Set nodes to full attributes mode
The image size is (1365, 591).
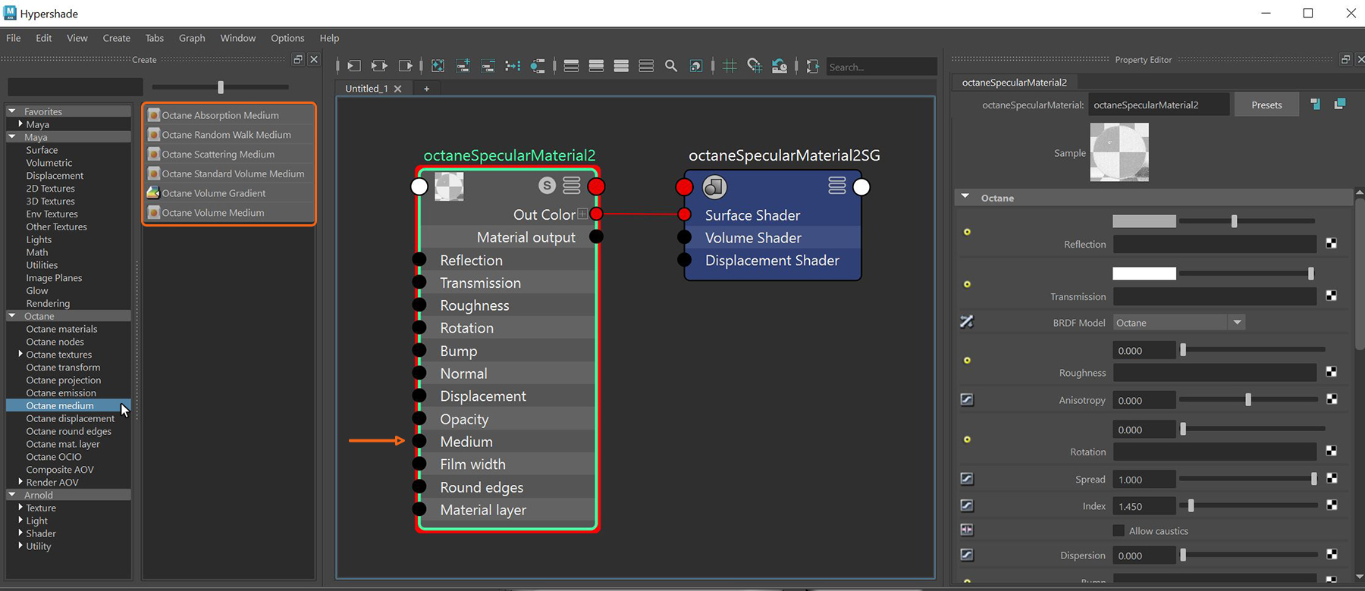pos(622,67)
